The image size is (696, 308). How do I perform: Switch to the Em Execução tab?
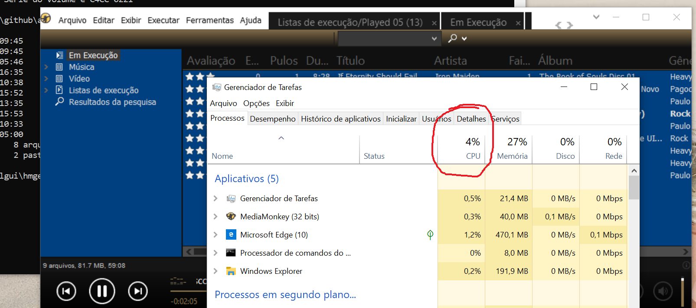pyautogui.click(x=478, y=22)
